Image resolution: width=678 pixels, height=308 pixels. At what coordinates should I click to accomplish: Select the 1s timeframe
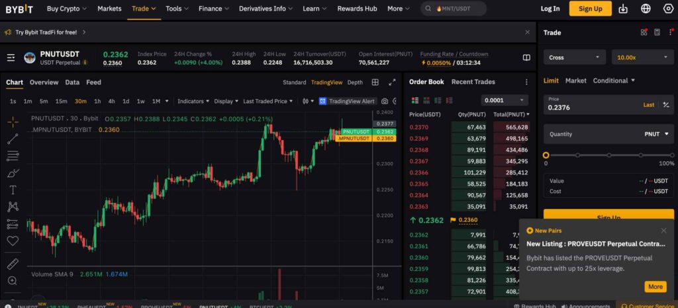pos(13,101)
